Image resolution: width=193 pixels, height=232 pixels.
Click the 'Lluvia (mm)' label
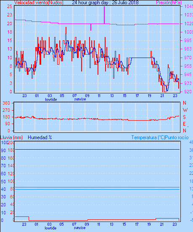(x=11, y=137)
